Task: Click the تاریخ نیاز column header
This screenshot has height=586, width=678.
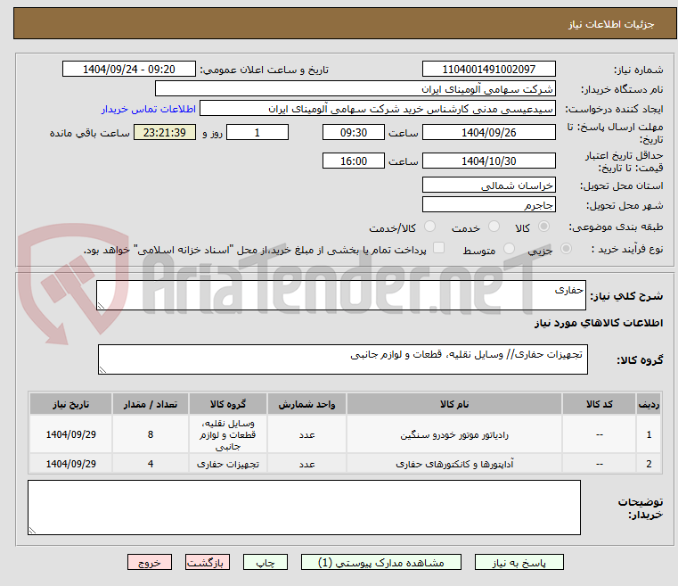Action: (x=71, y=404)
